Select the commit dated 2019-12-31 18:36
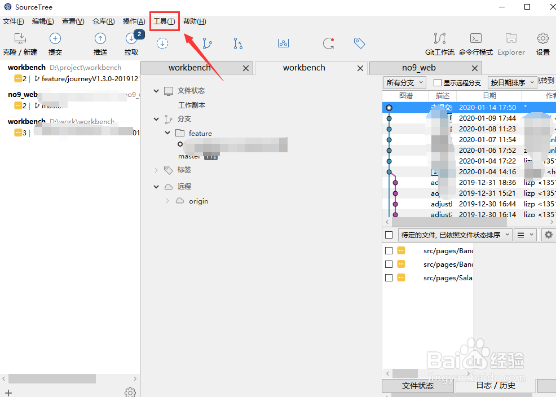Image resolution: width=556 pixels, height=397 pixels. pos(469,183)
